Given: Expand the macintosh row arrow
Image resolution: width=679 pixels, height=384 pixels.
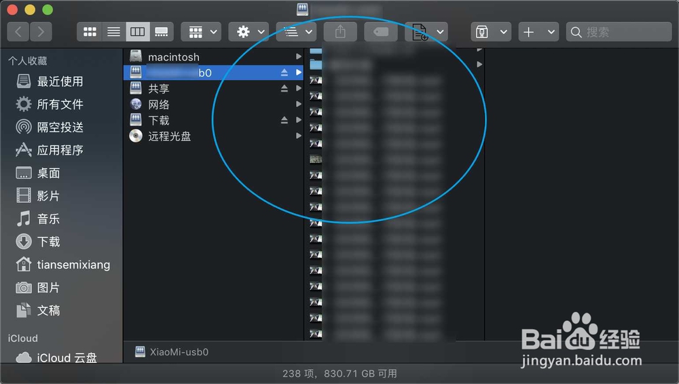Looking at the screenshot, I should 298,56.
